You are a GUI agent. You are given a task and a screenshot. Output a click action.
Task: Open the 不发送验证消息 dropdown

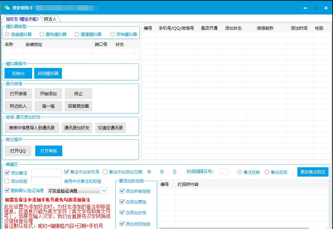pyautogui.click(x=77, y=191)
